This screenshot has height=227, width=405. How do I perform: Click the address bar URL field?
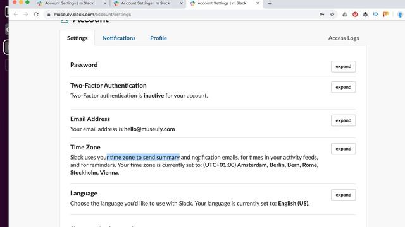[x=181, y=15]
